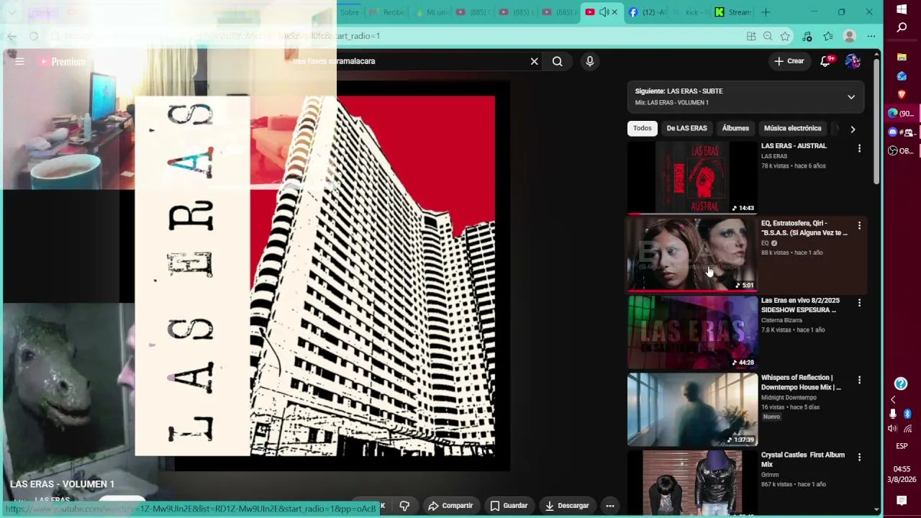The height and width of the screenshot is (518, 921).
Task: Open OBS from the taskbar
Action: (901, 151)
